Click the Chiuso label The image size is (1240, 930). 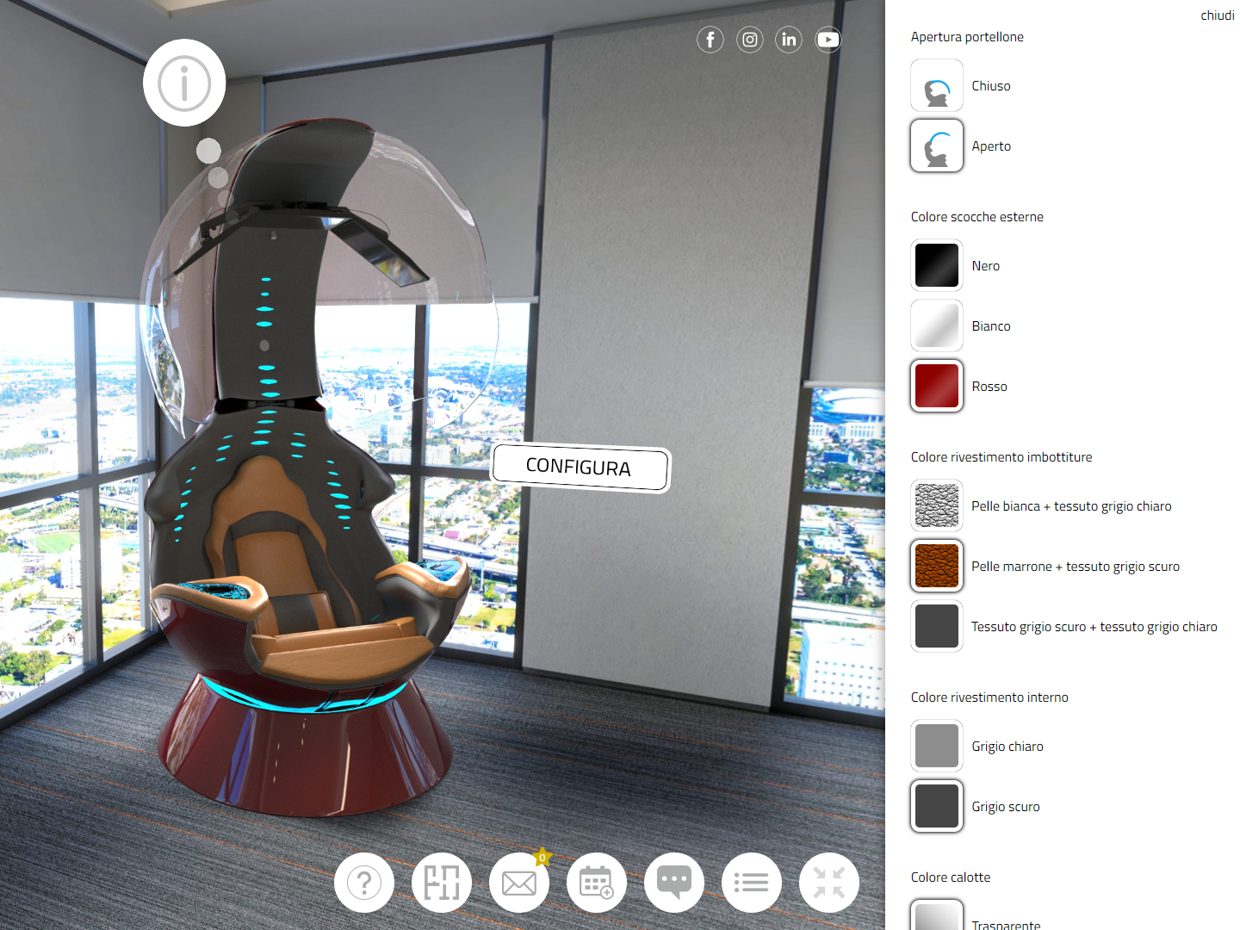pyautogui.click(x=991, y=86)
